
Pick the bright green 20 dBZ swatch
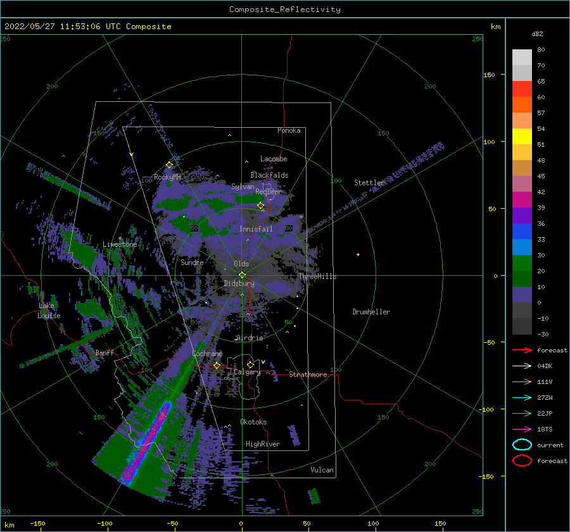pyautogui.click(x=522, y=263)
